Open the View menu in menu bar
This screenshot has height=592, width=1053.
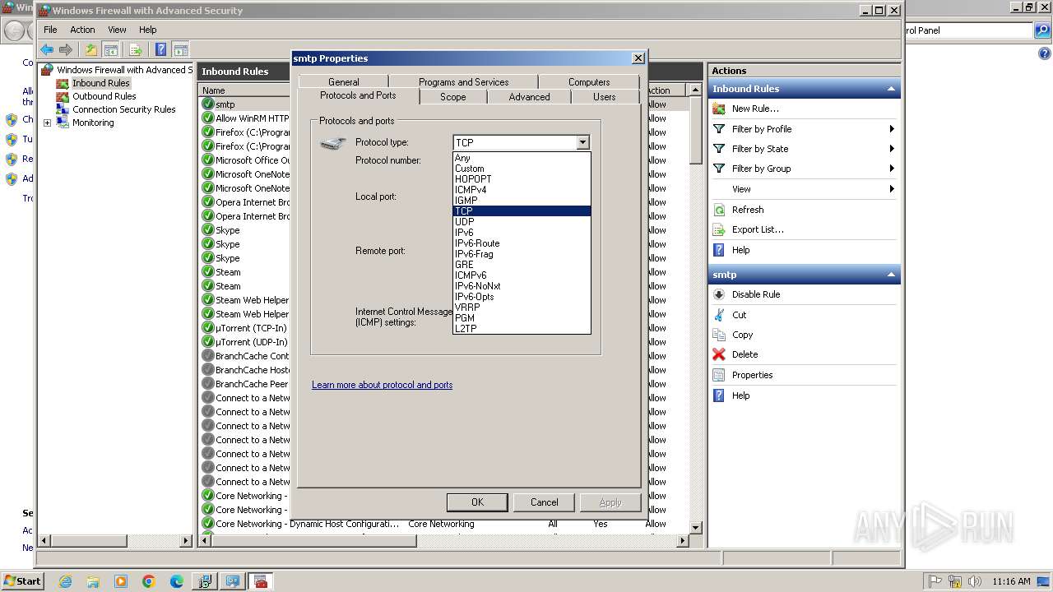click(117, 30)
